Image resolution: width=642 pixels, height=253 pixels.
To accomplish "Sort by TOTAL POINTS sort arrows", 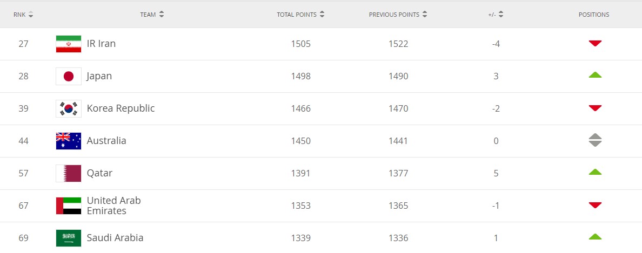I will (x=322, y=15).
